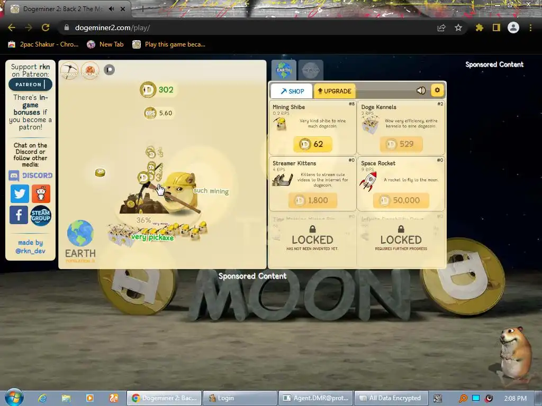Open Chrome three-dot menu
Screen dimensions: 542x406
(530, 27)
